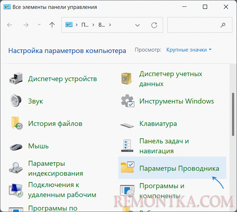Open the Параметры Проводника link

(179, 168)
